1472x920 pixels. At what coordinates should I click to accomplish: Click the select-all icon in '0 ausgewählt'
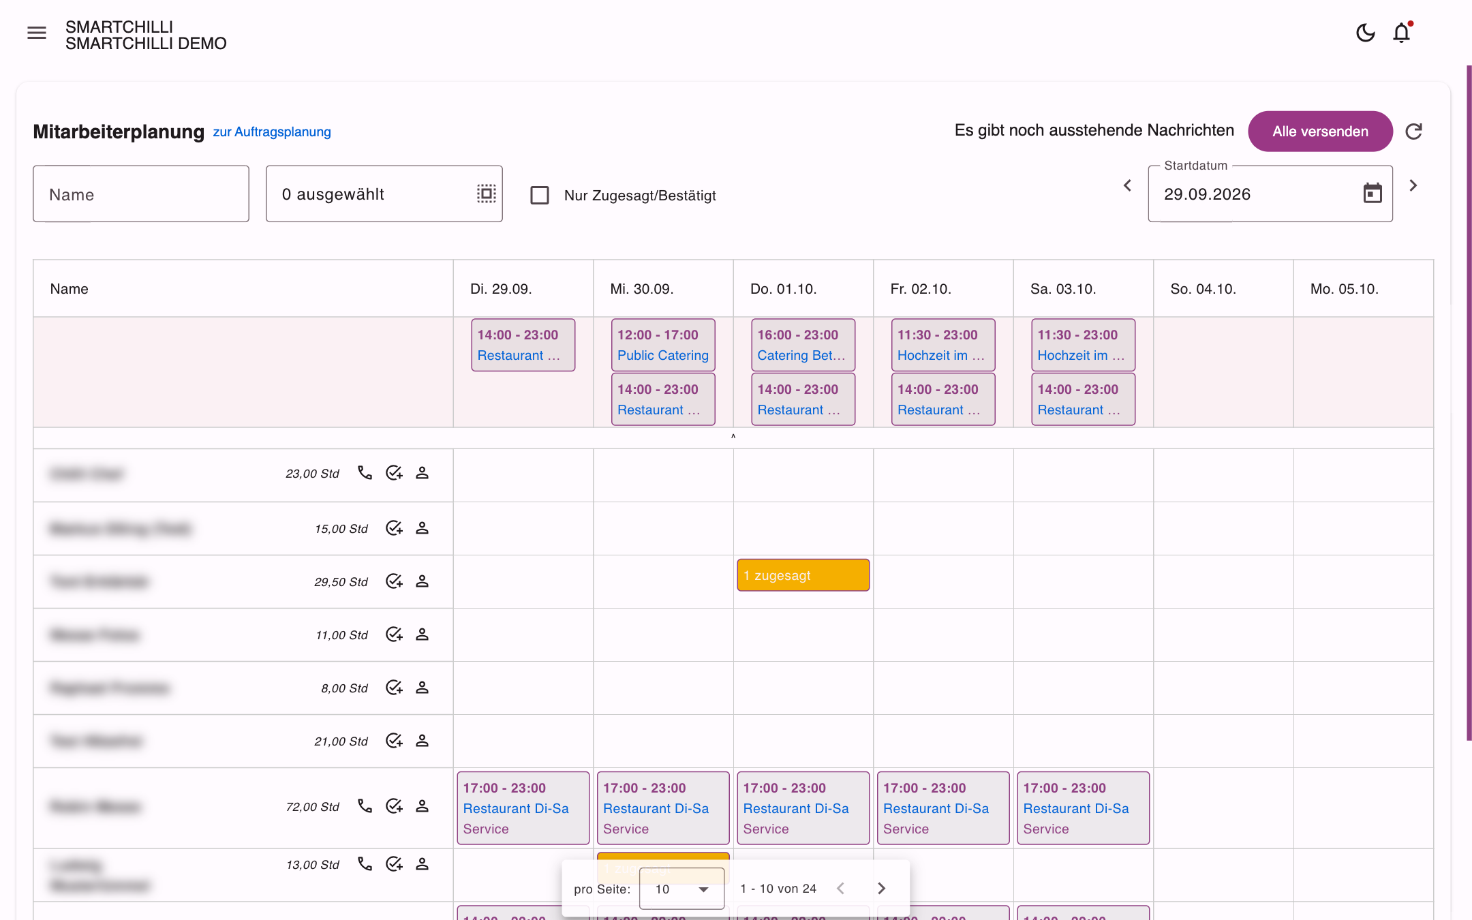coord(486,194)
